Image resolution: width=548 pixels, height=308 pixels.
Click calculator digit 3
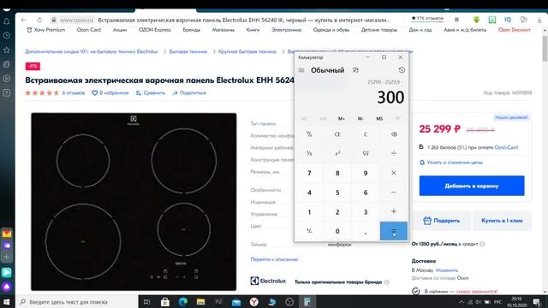[x=366, y=212]
